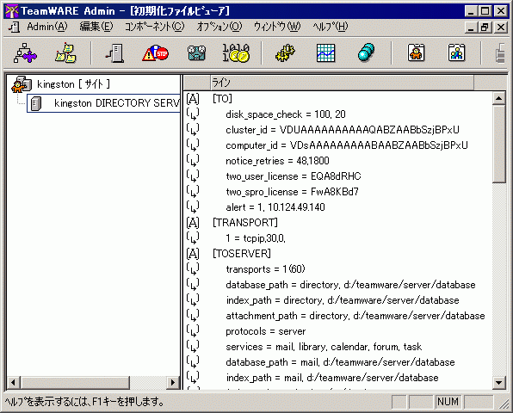Click the [A] marker beside [TRANSPORT]

193,223
